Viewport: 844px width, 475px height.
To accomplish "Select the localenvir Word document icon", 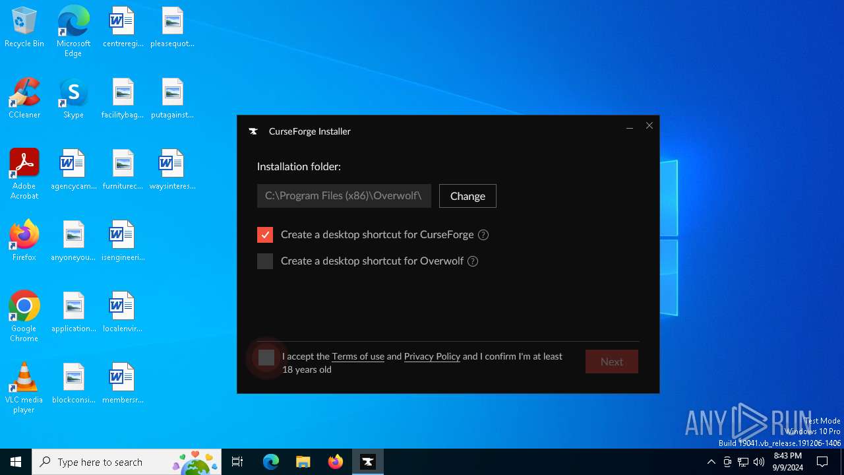I will (x=123, y=312).
